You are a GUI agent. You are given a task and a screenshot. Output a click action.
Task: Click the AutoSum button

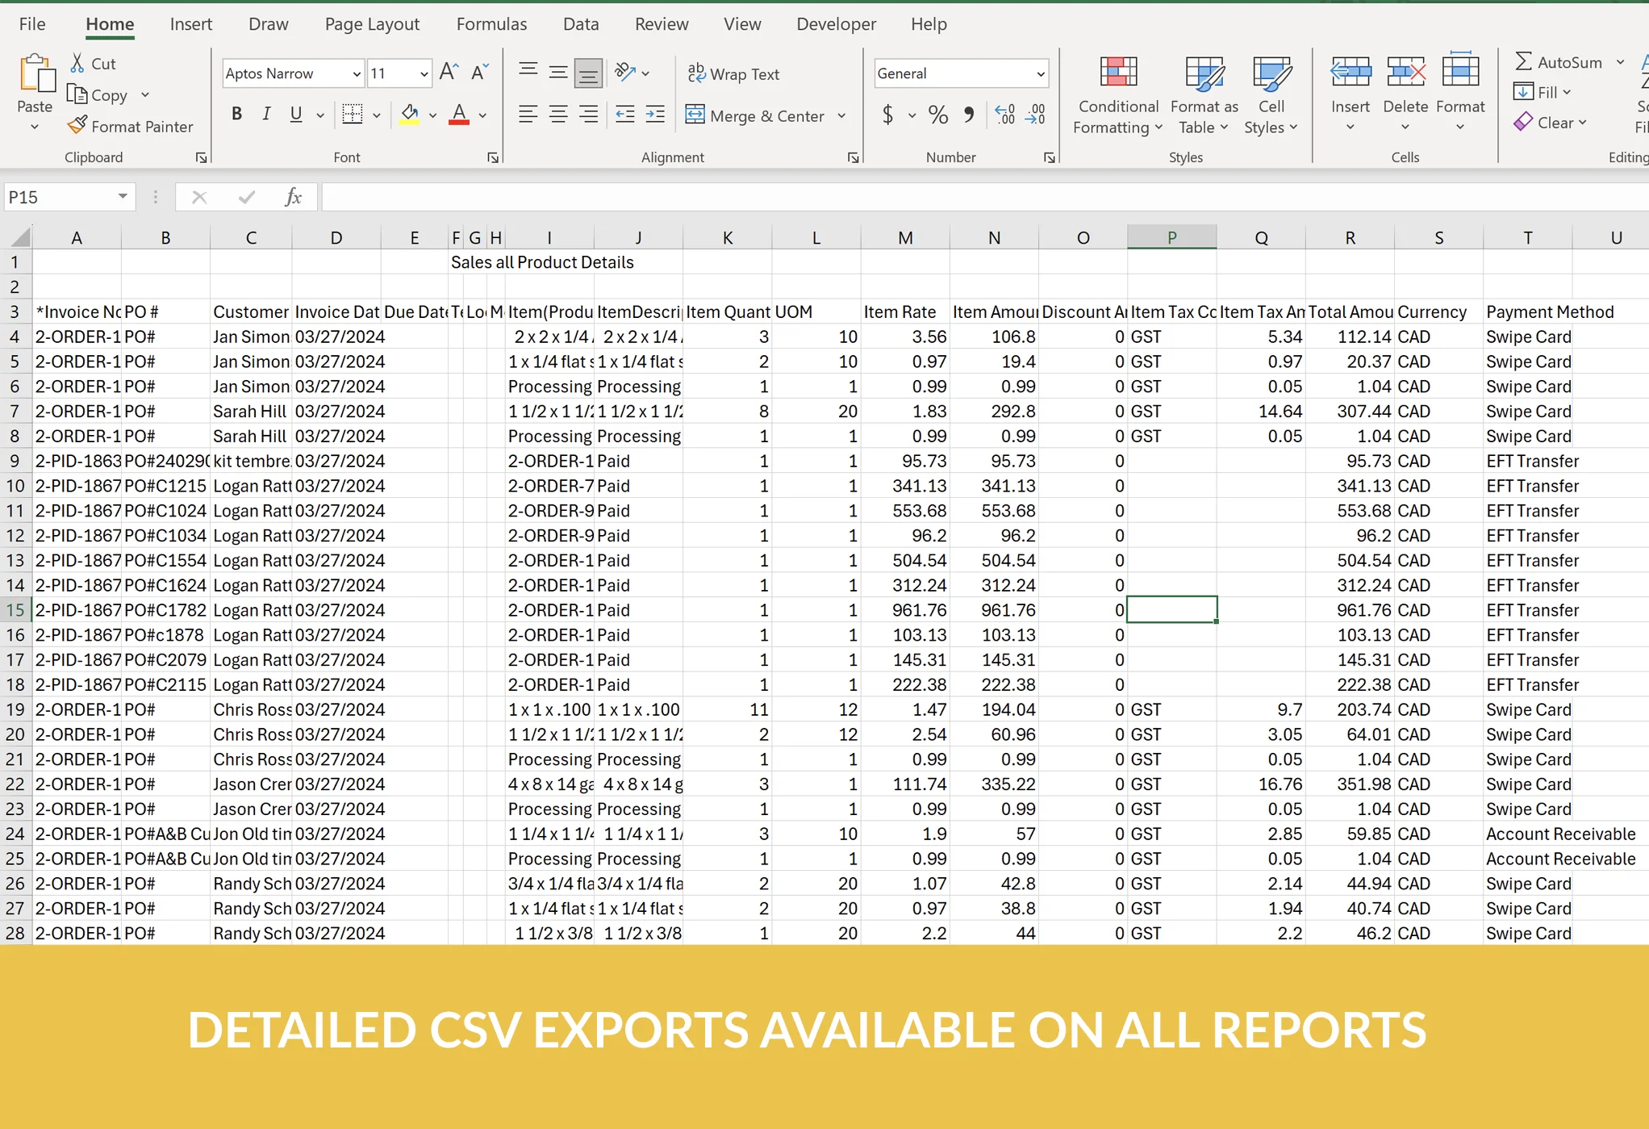(x=1558, y=62)
